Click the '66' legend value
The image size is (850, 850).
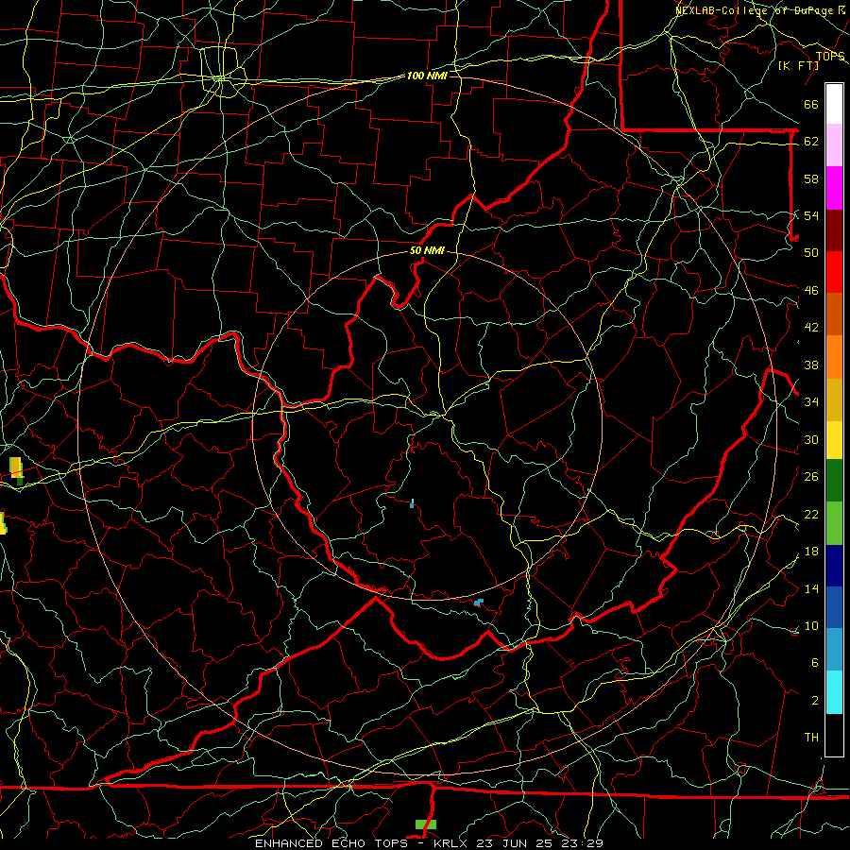811,105
